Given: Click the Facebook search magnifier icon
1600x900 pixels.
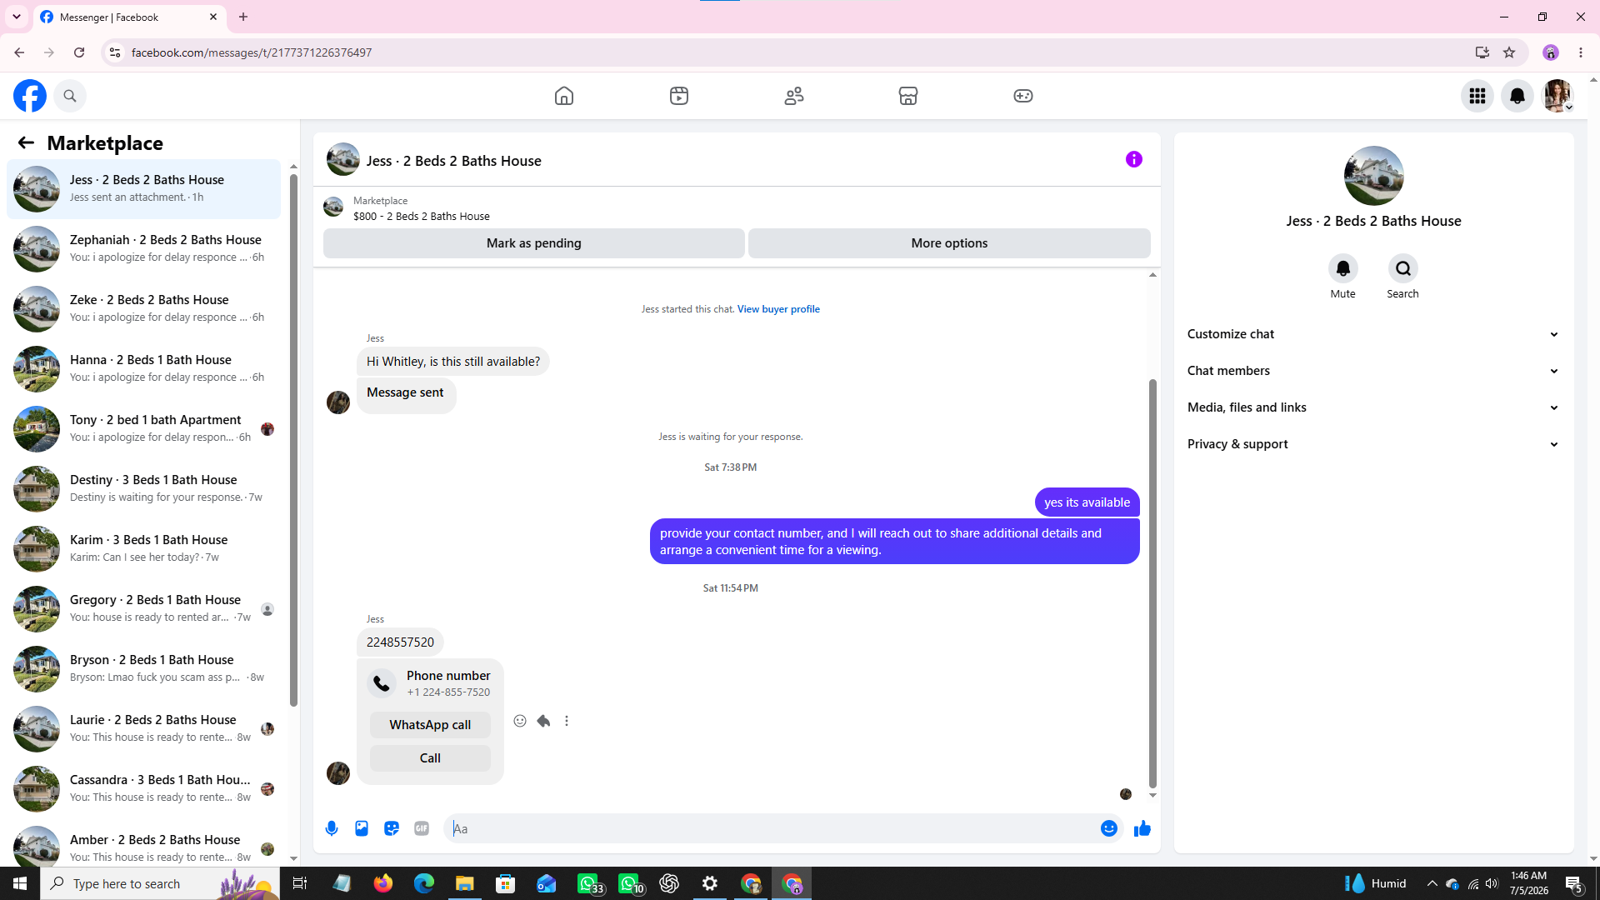Looking at the screenshot, I should [70, 96].
